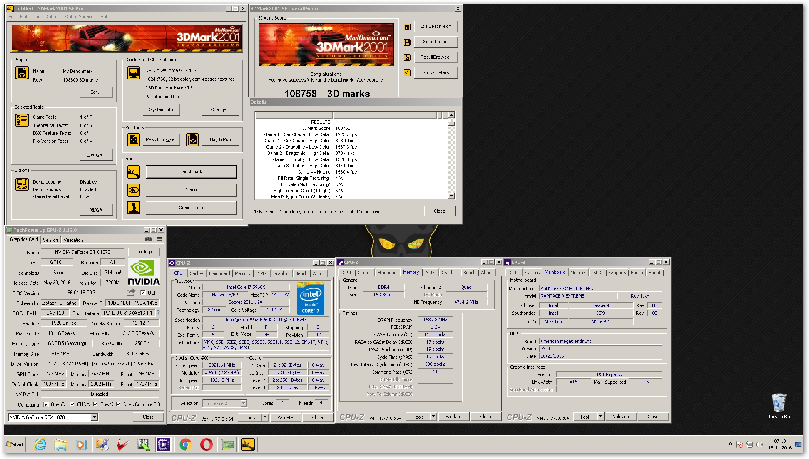
Task: Click the Project name icon in 3DMark
Action: point(22,73)
